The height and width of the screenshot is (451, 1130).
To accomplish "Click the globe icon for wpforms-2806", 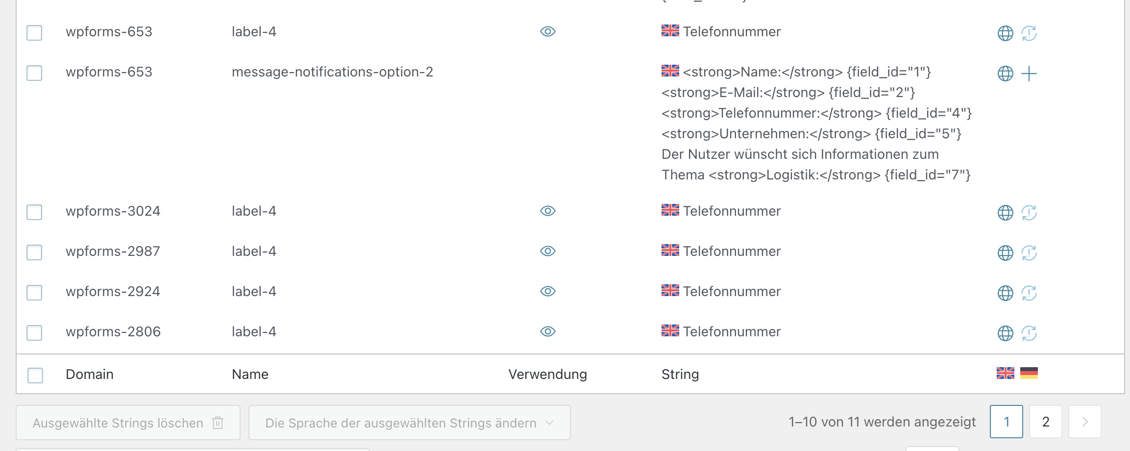I will click(x=1005, y=333).
